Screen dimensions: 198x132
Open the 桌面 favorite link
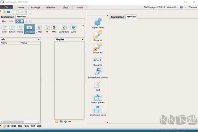tap(39, 126)
